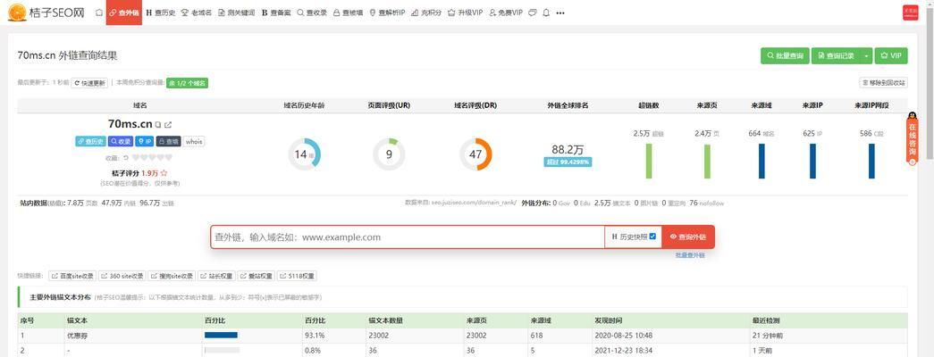This screenshot has height=357, width=934.
Task: Click 移除到回收站 button
Action: (883, 83)
